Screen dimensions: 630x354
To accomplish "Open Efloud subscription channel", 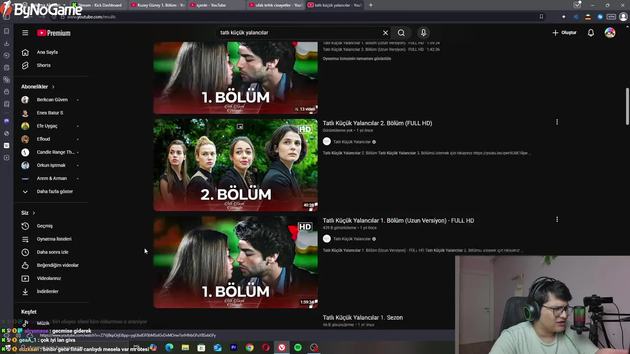I will pos(43,139).
